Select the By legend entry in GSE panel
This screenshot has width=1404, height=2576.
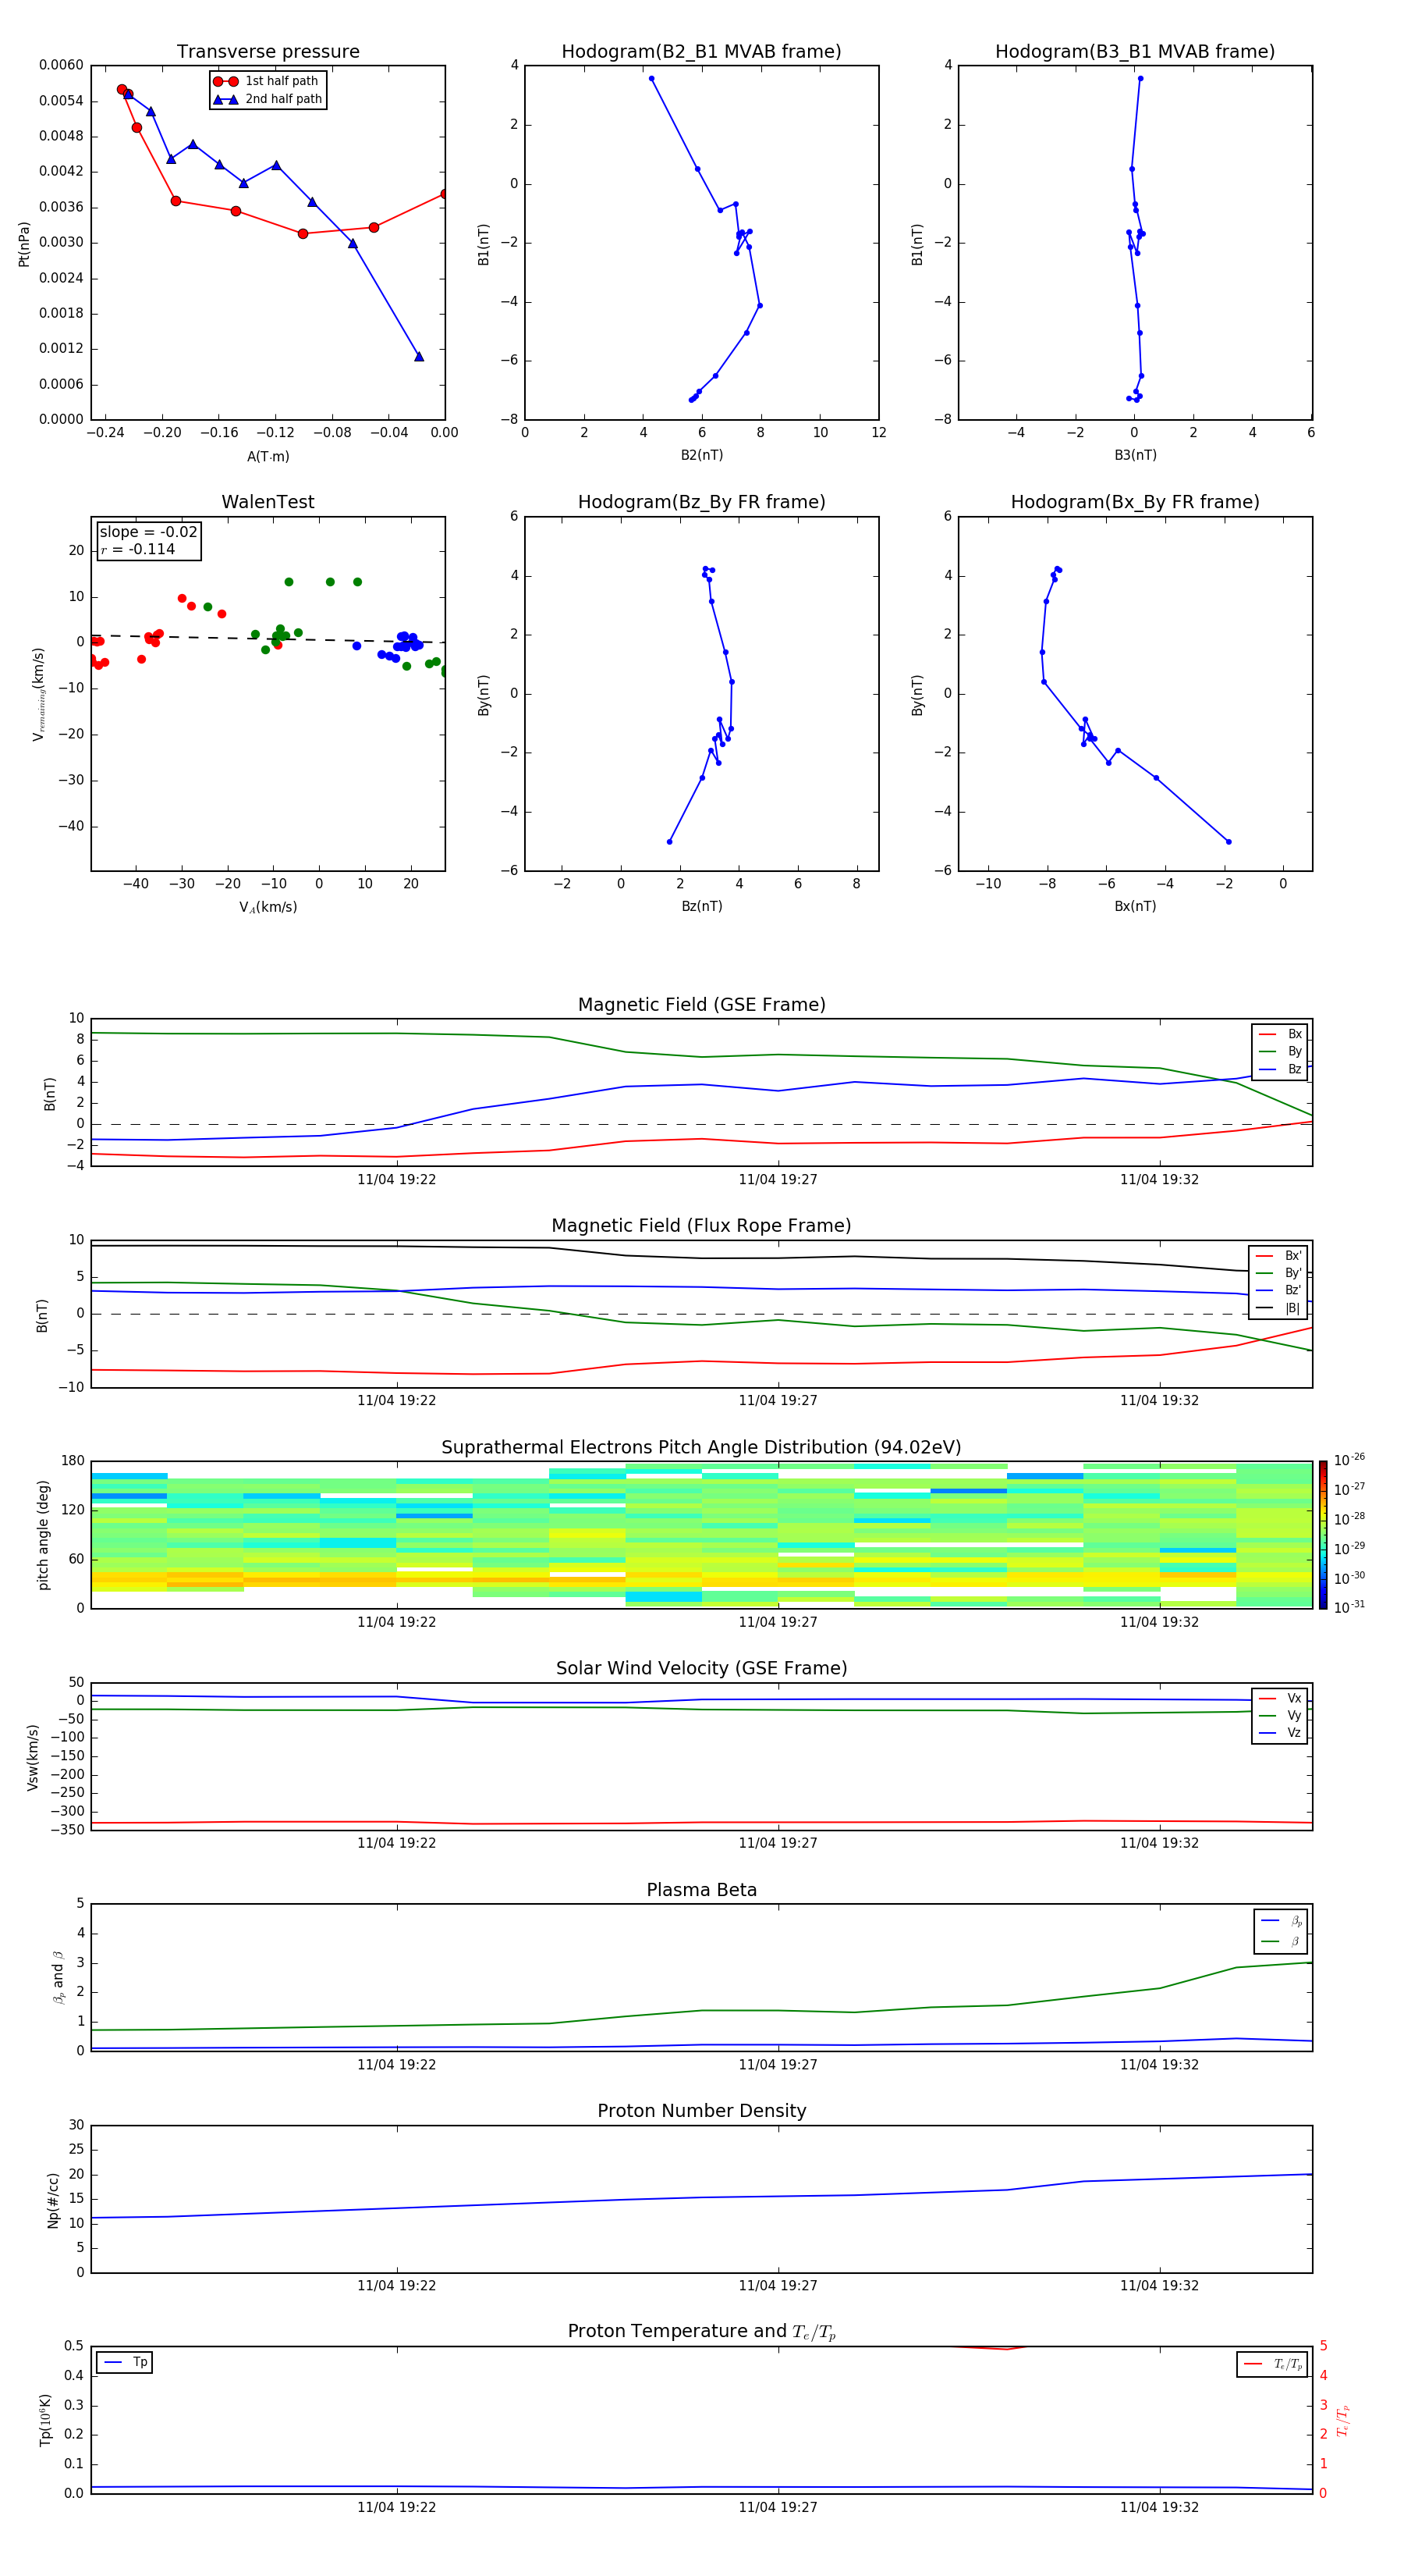click(x=1280, y=1051)
